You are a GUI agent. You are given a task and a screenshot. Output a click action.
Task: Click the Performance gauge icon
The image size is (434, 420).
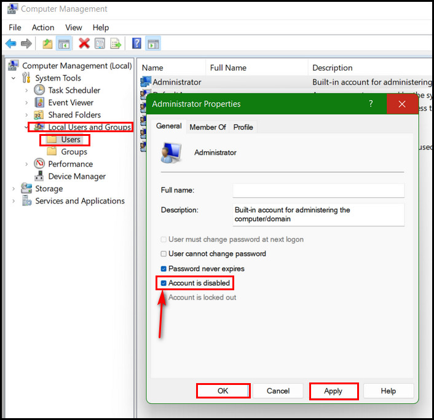39,164
